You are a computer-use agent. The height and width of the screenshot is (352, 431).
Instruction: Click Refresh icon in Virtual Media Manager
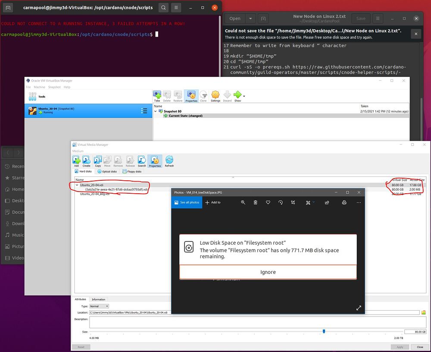click(x=169, y=161)
